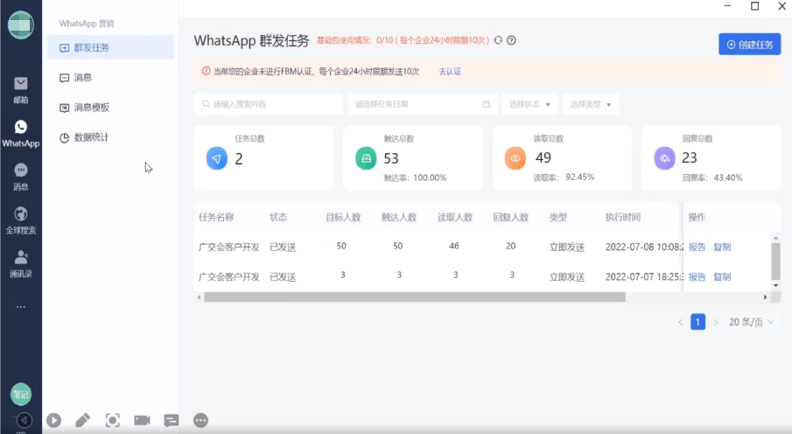Click the vertical table scrollbar thumb

click(x=775, y=261)
